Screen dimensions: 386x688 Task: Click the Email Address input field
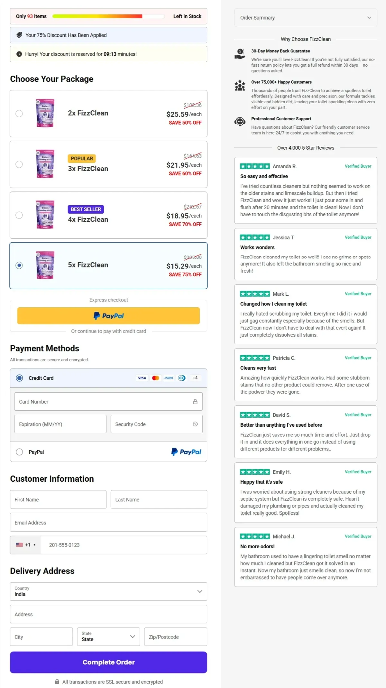[x=108, y=522]
